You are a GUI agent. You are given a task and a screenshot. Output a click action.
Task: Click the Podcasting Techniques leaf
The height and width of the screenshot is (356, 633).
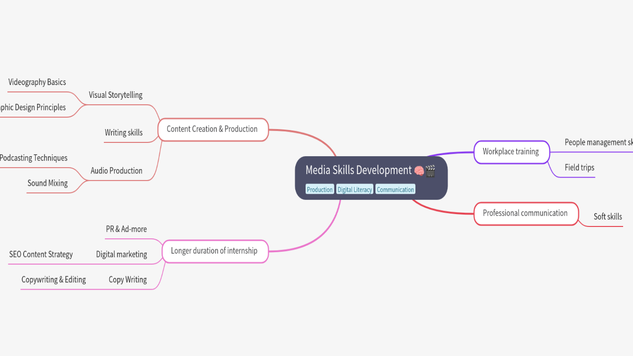[34, 158]
